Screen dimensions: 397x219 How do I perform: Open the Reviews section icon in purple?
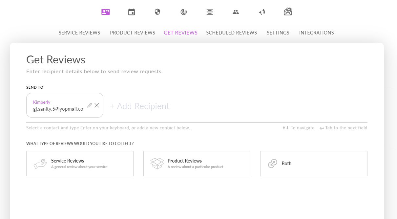coord(106,12)
